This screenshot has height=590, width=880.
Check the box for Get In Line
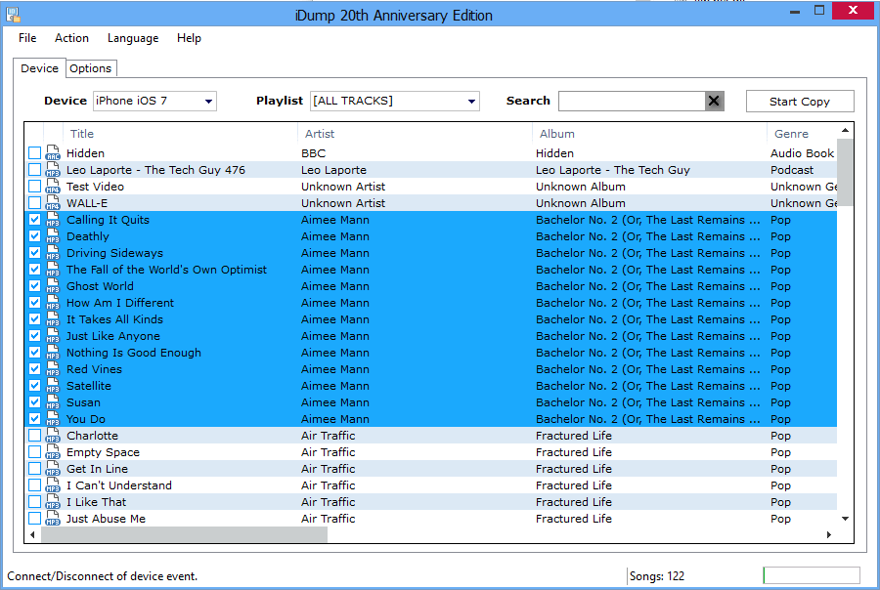[x=35, y=469]
